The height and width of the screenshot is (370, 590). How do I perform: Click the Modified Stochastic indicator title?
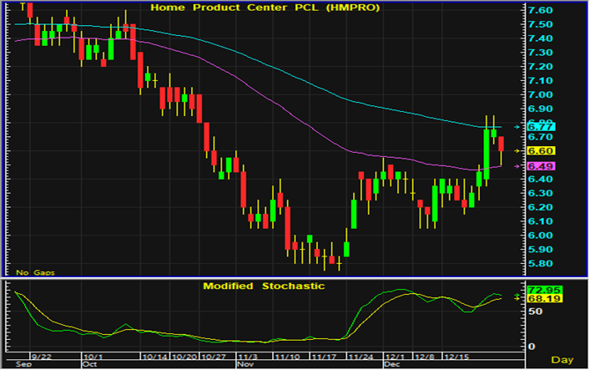[264, 286]
